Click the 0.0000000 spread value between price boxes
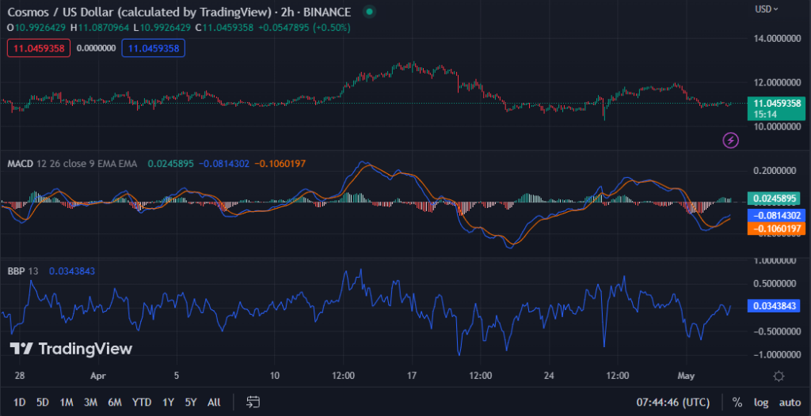 (x=96, y=48)
